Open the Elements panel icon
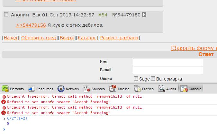The image size is (217, 134). coord(5,89)
